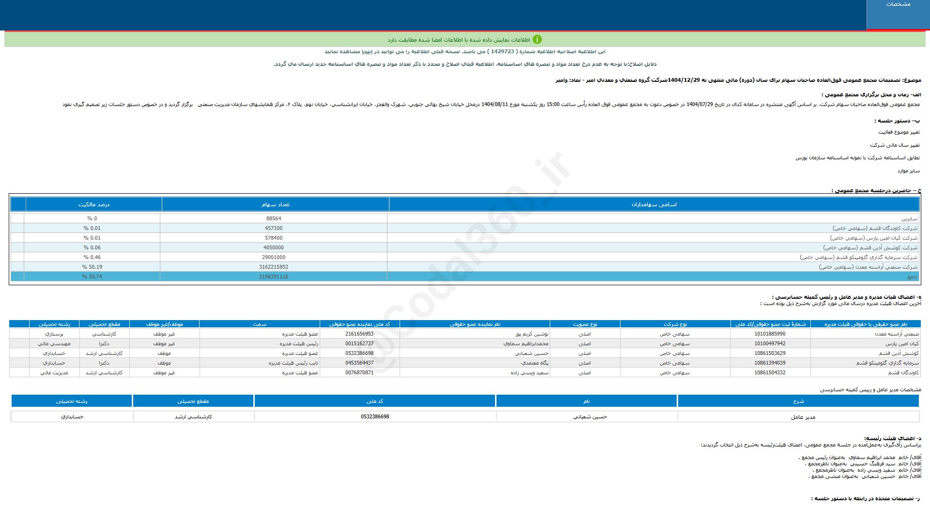The image size is (930, 523).
Task: Click the موظف/غیر موظف column header
Action: (x=164, y=324)
